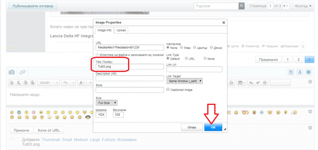Cancel with the Отказ button
Screen dimensions: 318x150
(x=192, y=127)
